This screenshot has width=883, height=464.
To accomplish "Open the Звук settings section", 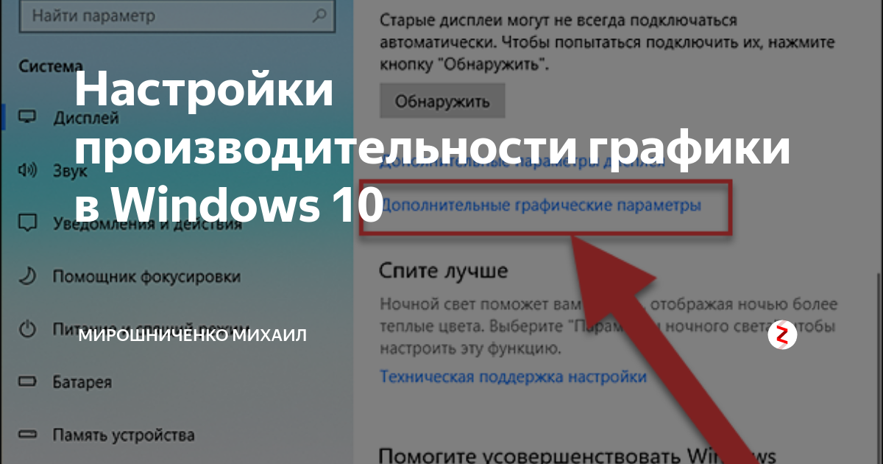I will point(71,171).
